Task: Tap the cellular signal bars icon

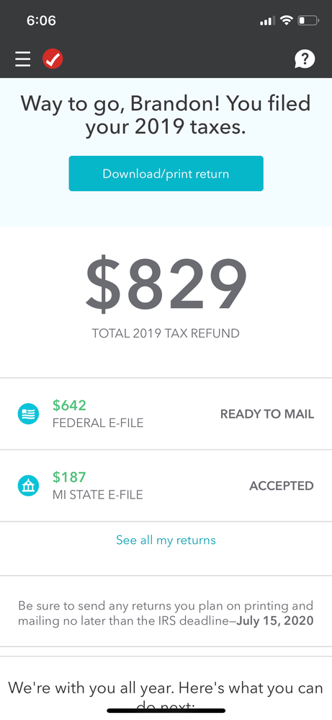Action: (x=267, y=21)
